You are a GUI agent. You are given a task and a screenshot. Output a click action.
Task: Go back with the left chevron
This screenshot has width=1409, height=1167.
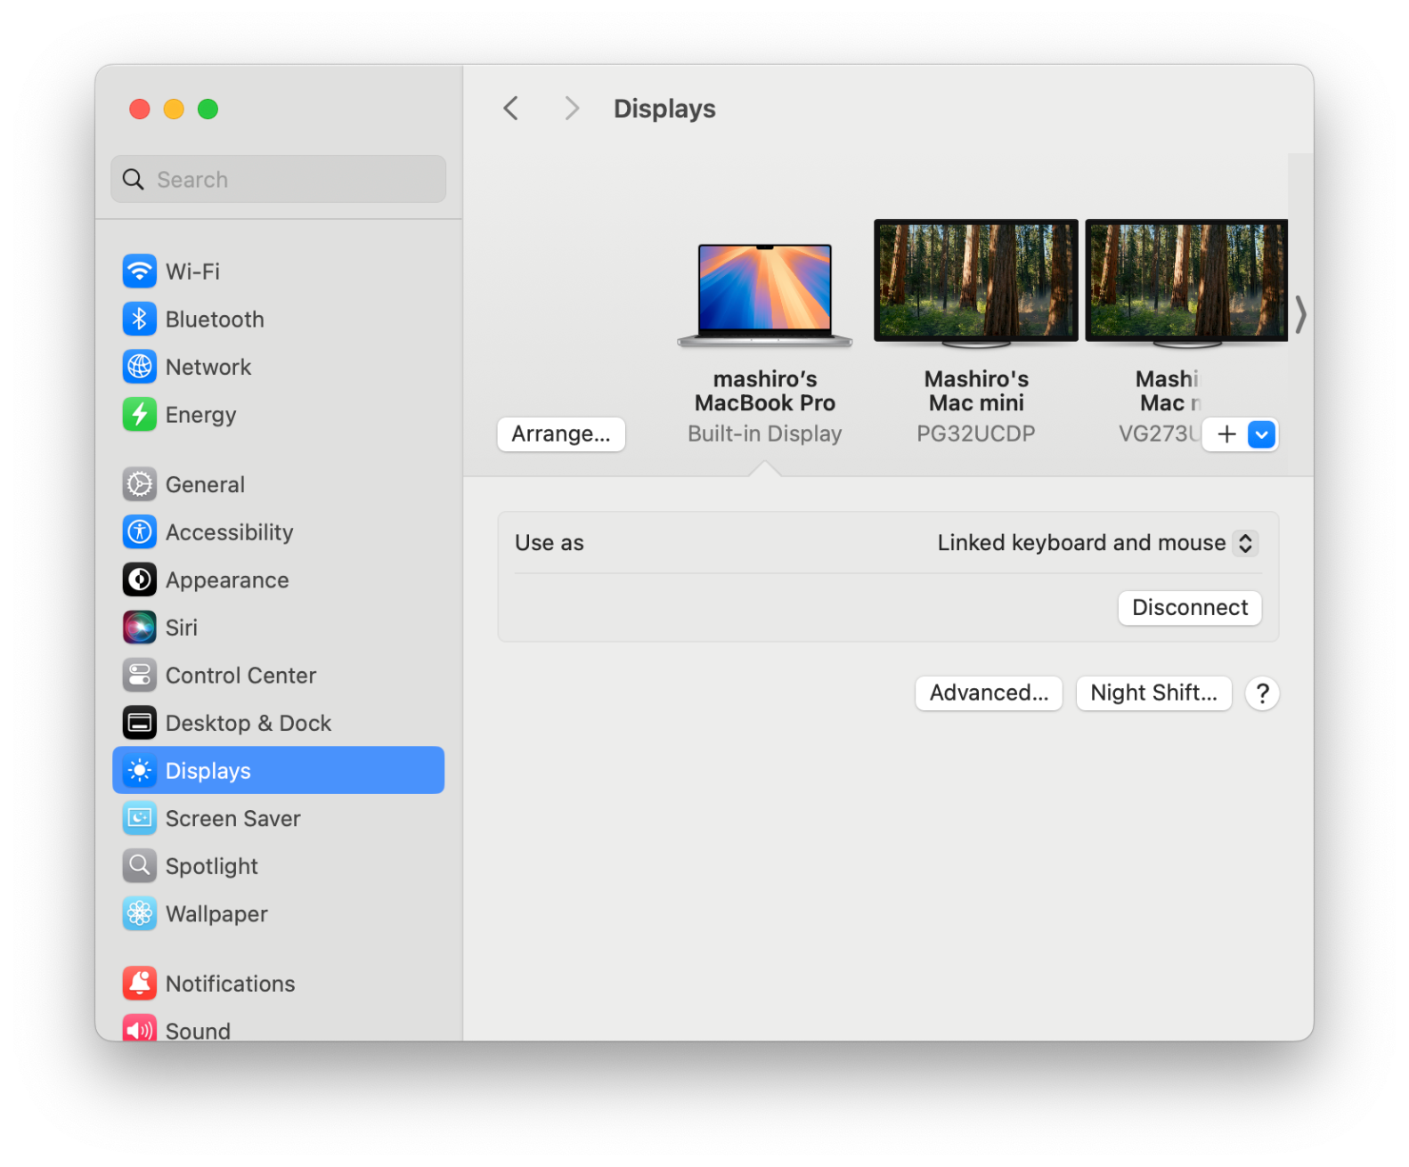coord(510,109)
